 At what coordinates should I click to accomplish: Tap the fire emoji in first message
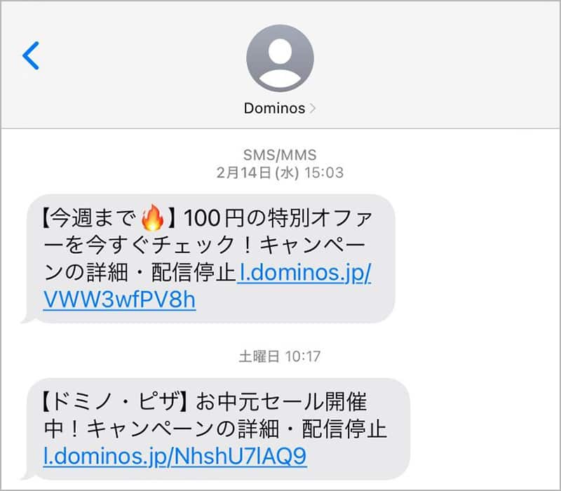(153, 217)
